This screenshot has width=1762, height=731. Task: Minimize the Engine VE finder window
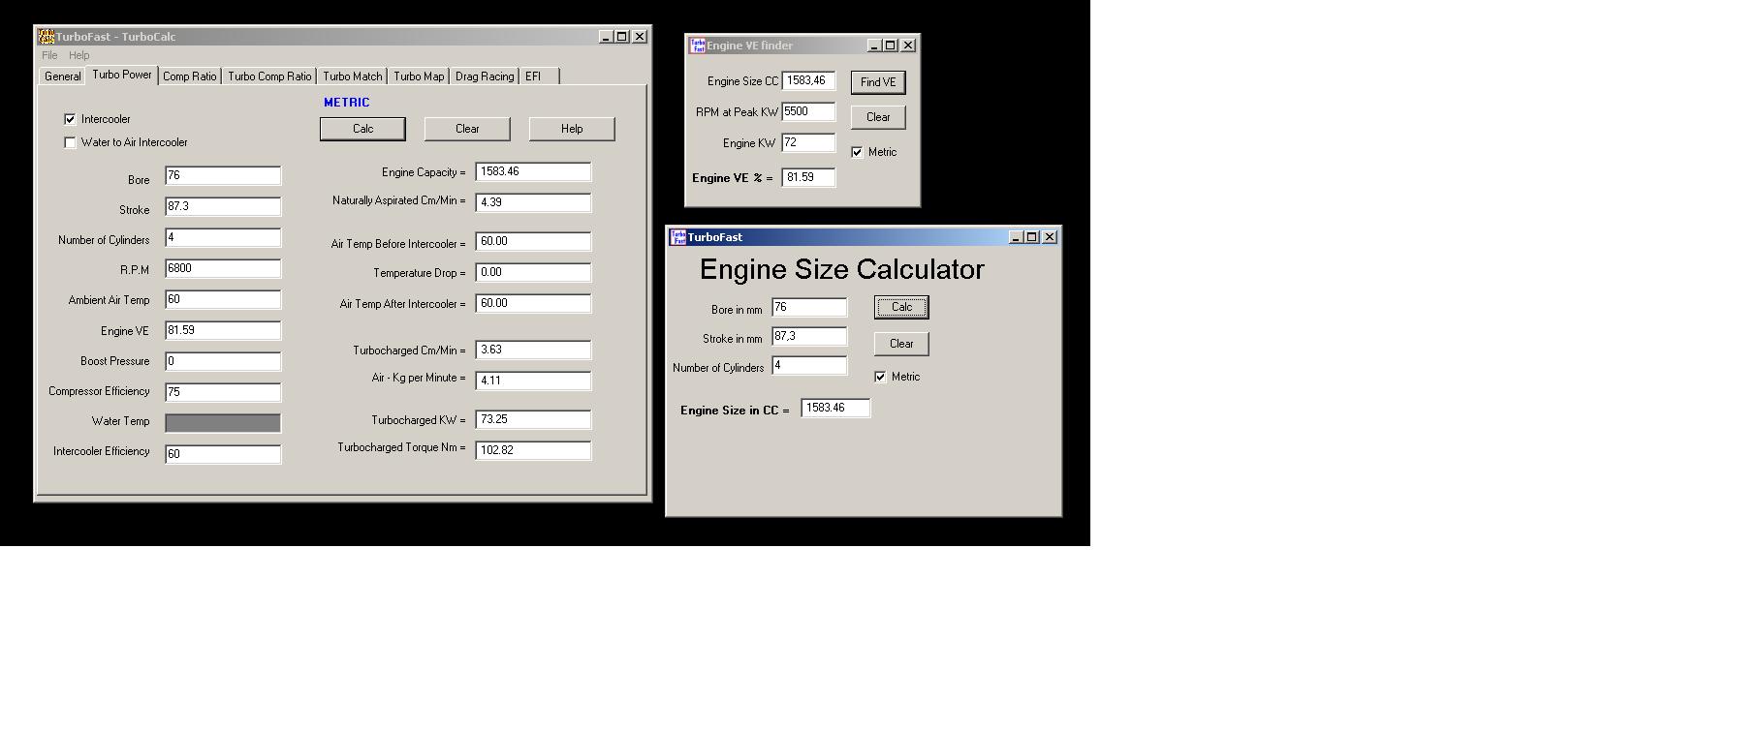click(x=874, y=46)
